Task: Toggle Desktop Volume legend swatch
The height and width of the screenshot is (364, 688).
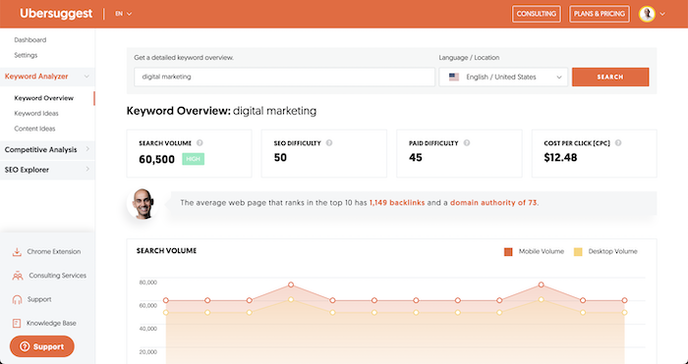Action: [x=578, y=252]
